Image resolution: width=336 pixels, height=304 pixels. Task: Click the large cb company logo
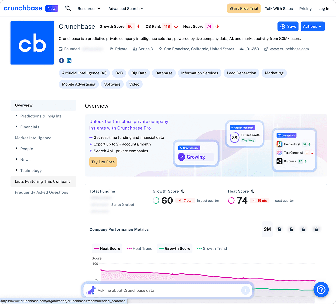tap(32, 43)
